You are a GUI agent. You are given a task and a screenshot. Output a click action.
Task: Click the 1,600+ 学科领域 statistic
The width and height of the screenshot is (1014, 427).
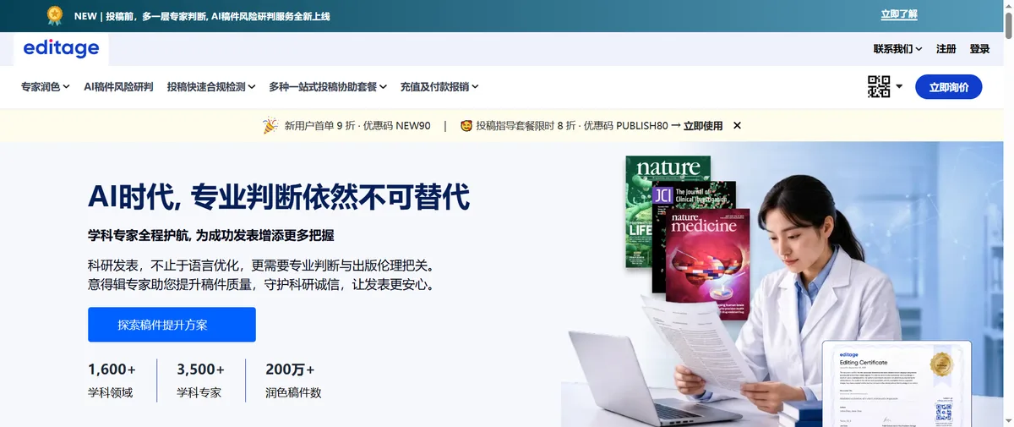pyautogui.click(x=112, y=380)
